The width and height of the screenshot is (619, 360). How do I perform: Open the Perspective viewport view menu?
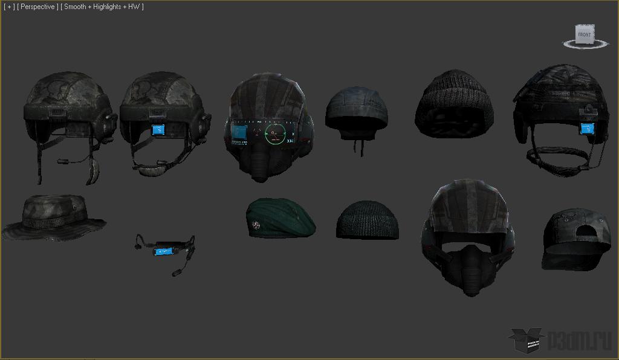38,7
